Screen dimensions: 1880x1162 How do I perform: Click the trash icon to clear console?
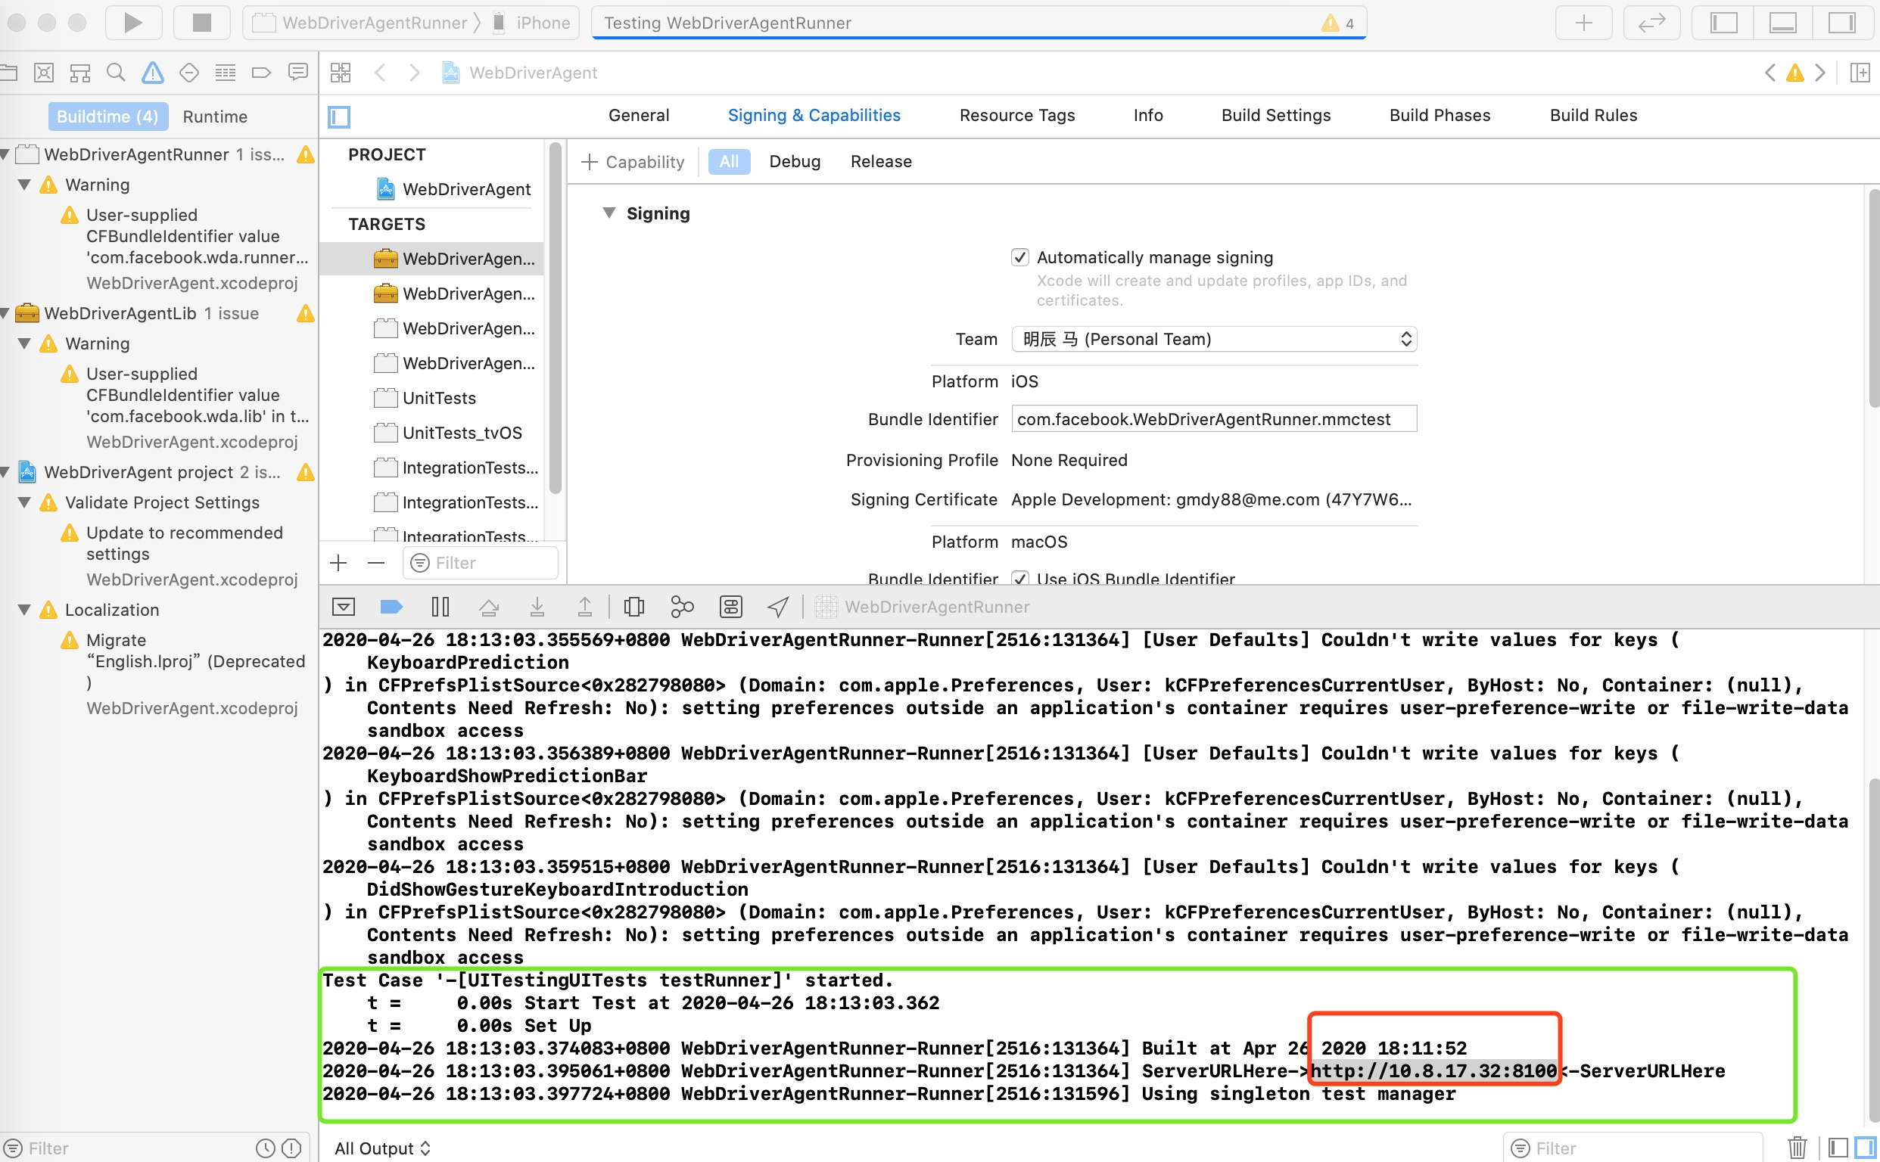coord(1797,1148)
